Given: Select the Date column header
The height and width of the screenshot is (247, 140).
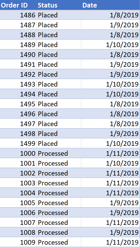Looking at the screenshot, I should pyautogui.click(x=110, y=5).
